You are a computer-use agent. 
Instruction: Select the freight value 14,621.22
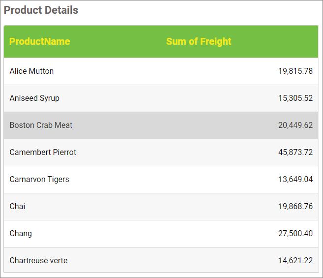295,261
